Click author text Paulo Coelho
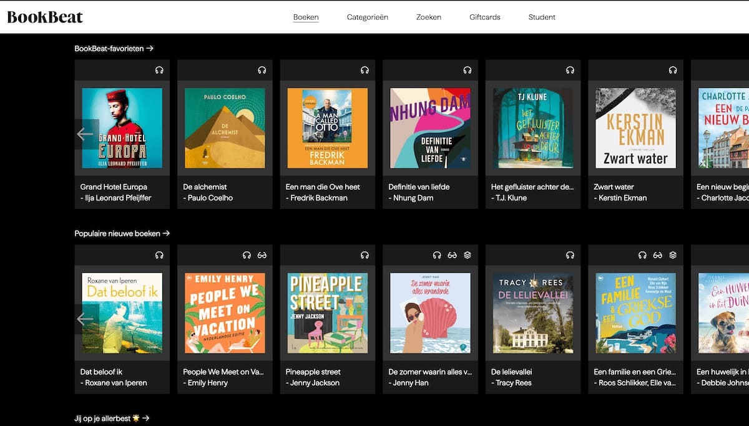The image size is (749, 426). (210, 198)
